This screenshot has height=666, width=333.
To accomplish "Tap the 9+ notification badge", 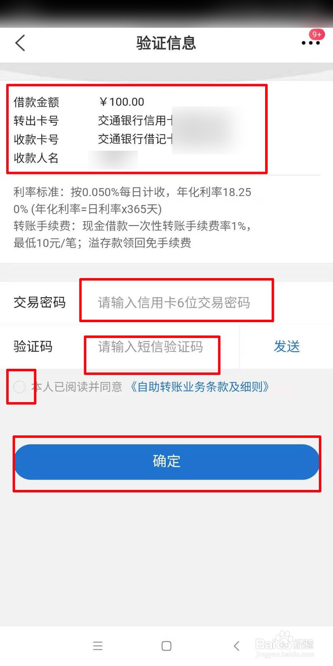I will (x=317, y=34).
